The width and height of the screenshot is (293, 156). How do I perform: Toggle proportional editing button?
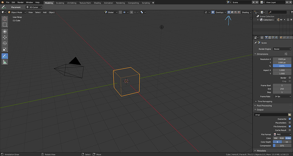132,12
